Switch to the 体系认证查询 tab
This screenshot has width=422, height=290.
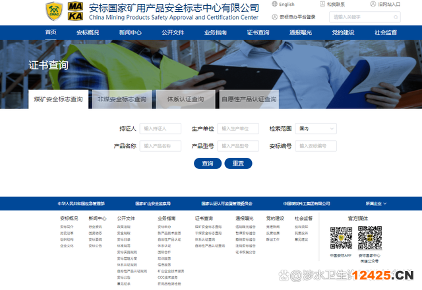tap(185, 99)
